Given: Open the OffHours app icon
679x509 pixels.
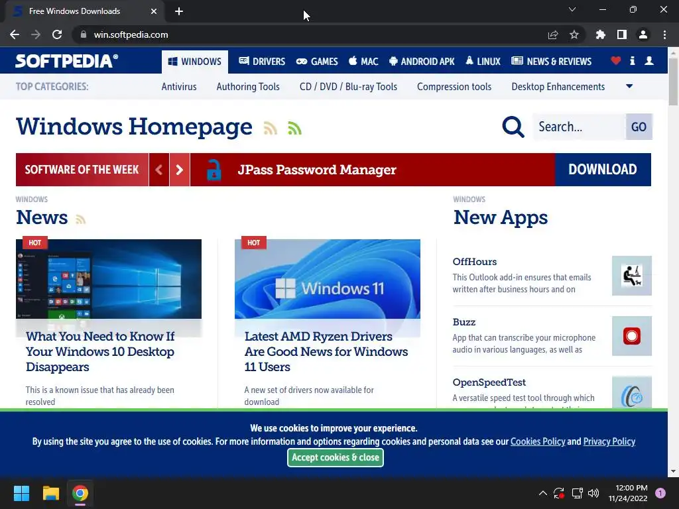Looking at the screenshot, I should point(632,276).
